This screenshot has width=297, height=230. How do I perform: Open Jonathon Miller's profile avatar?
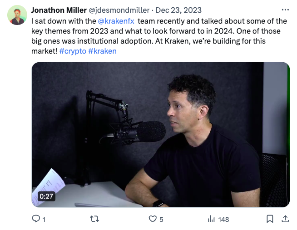point(17,15)
